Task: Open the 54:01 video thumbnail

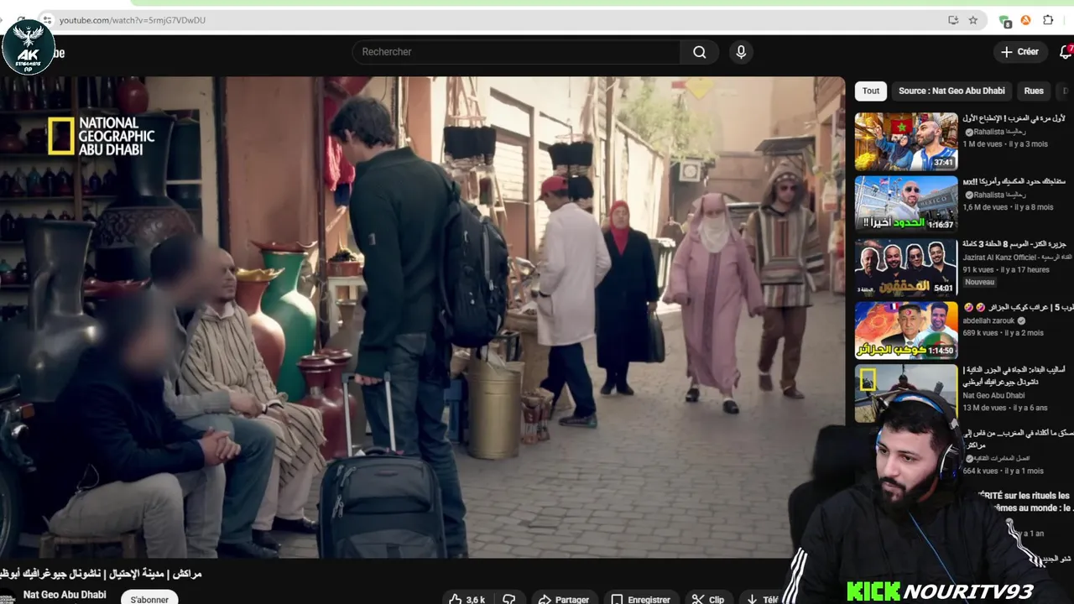Action: click(906, 268)
